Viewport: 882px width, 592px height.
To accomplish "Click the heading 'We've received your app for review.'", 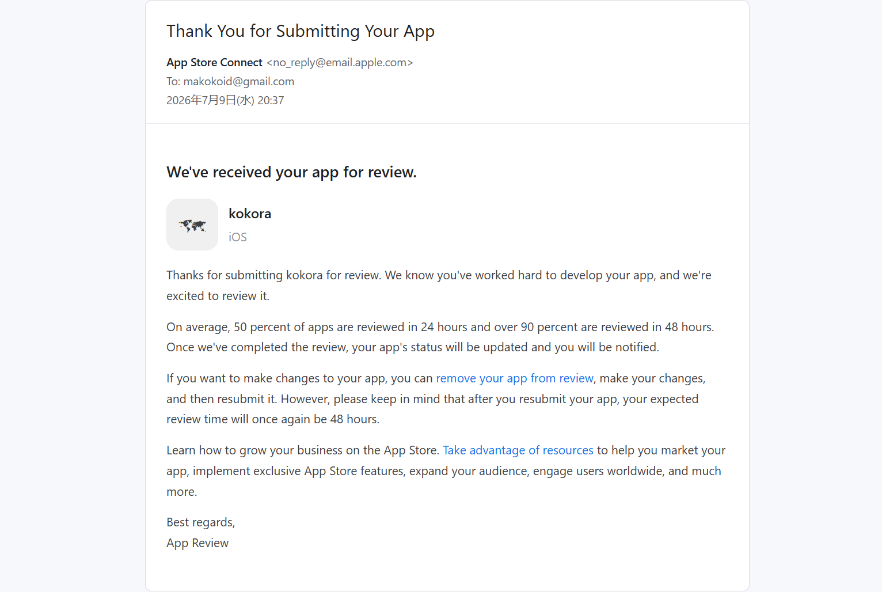I will pos(291,172).
